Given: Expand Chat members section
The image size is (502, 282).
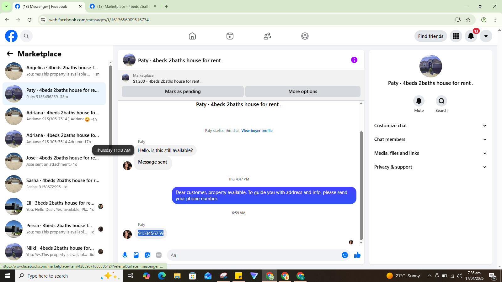Looking at the screenshot, I should (430, 139).
